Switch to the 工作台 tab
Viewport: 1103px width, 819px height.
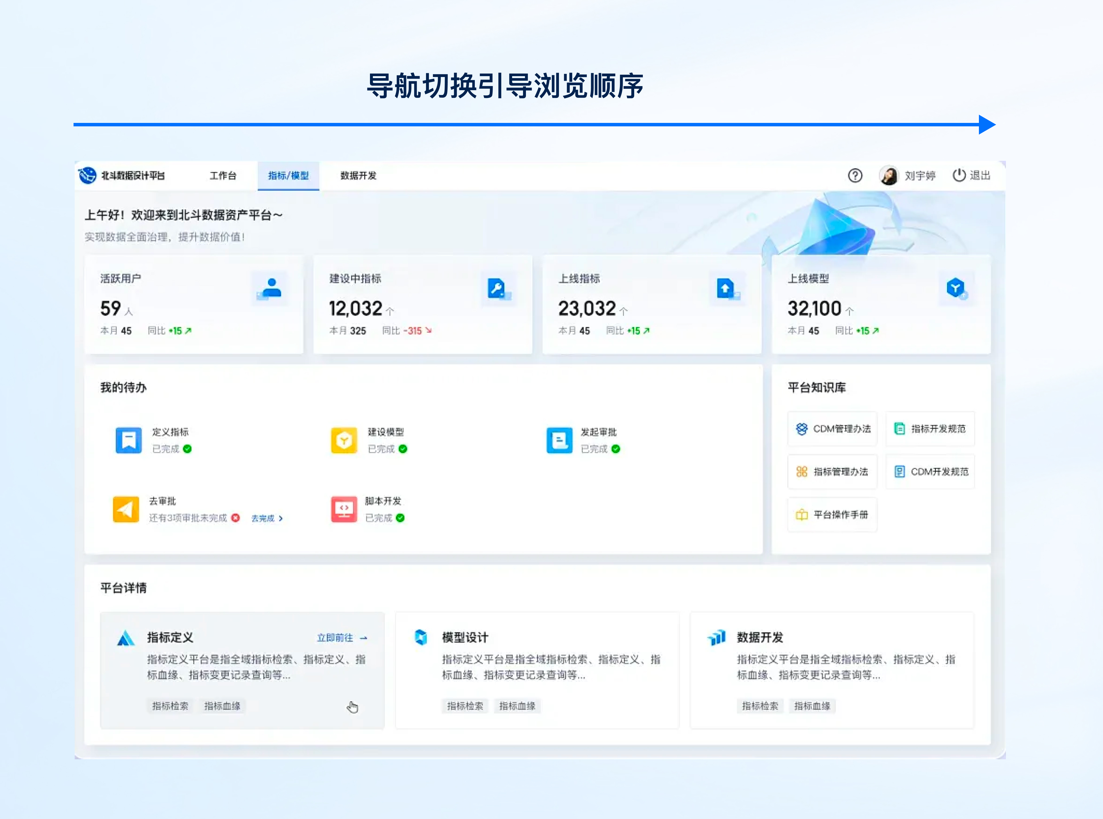pyautogui.click(x=223, y=175)
